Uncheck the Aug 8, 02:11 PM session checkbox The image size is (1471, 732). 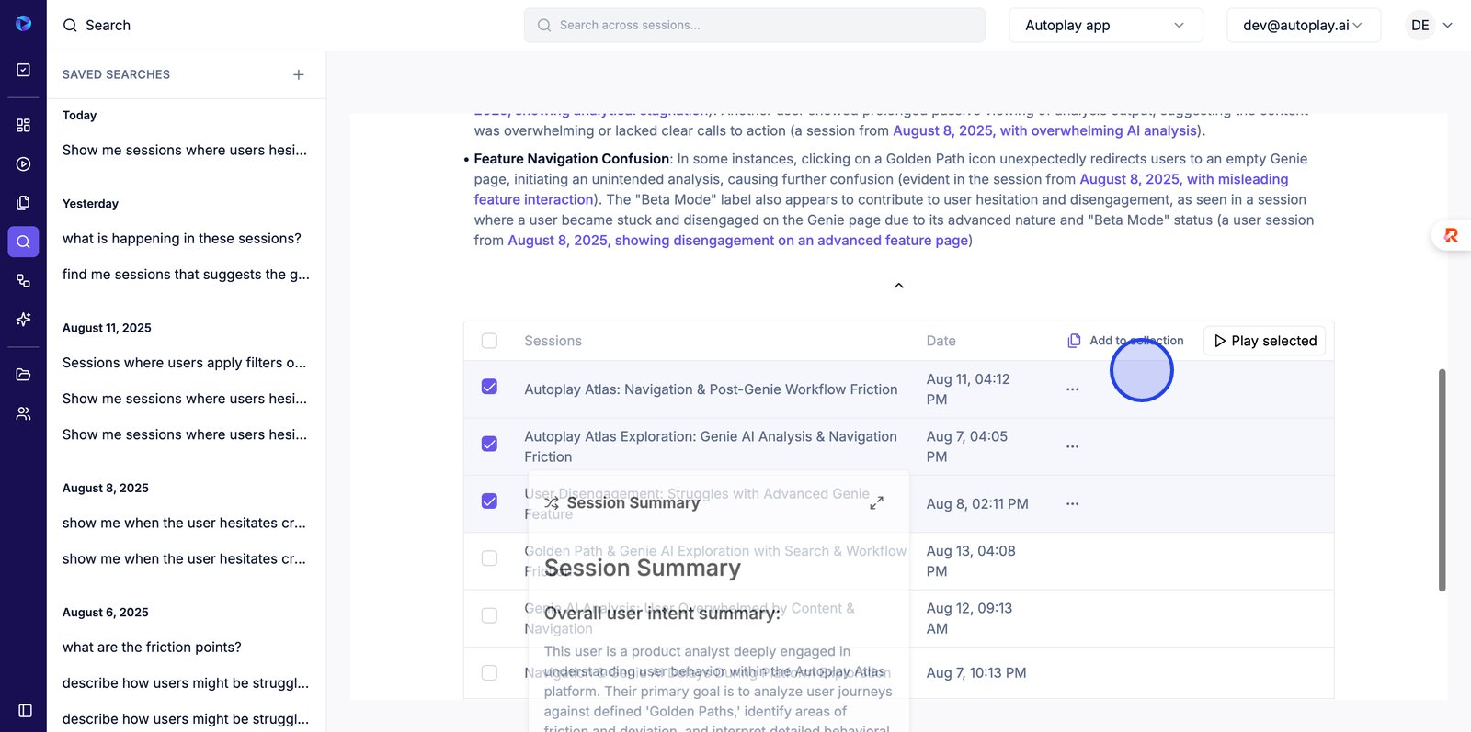click(489, 501)
